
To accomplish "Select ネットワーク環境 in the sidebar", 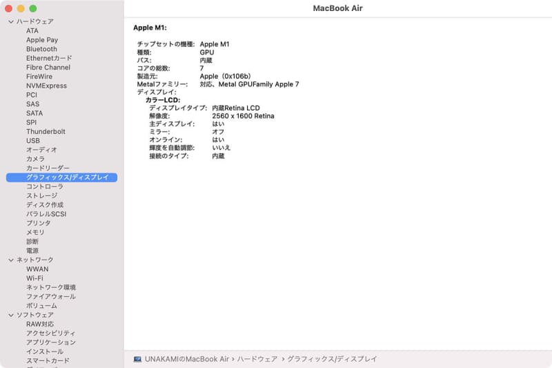I will point(51,287).
